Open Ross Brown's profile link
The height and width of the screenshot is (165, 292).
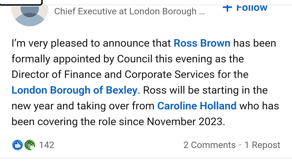coord(202,43)
